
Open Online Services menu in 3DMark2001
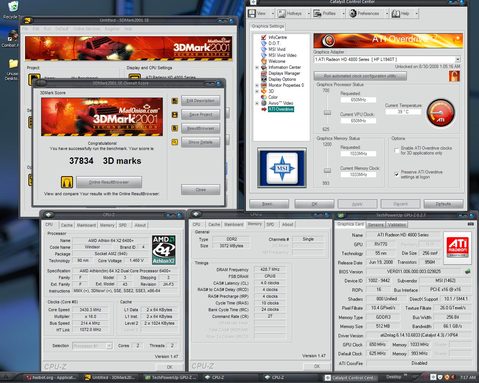[86, 29]
